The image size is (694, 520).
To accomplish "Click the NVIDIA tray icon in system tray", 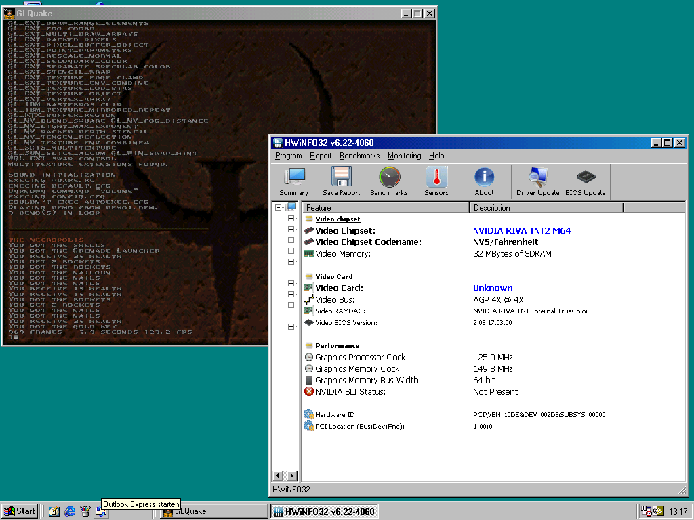I will (658, 511).
